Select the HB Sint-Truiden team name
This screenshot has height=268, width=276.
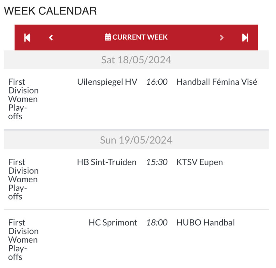pyautogui.click(x=107, y=162)
